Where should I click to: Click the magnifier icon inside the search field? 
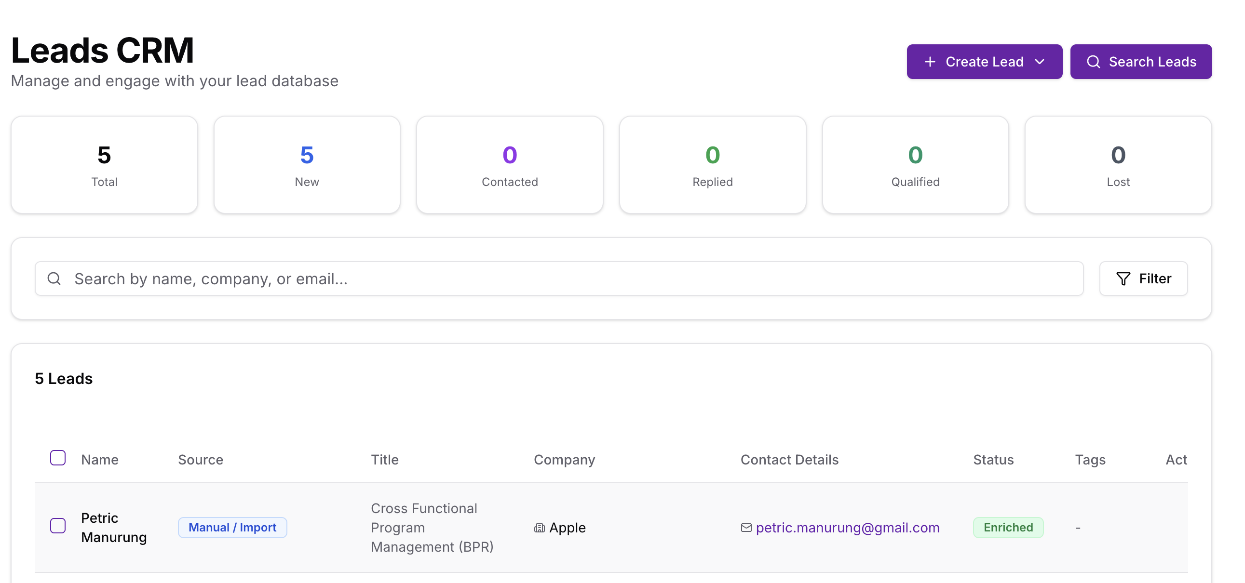pos(54,278)
